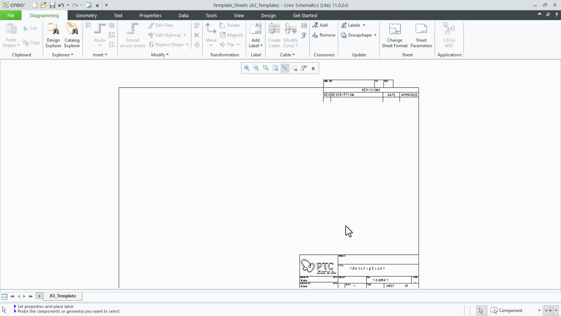
Task: Open the Quick Access Toolbar customize dropdown
Action: [x=106, y=5]
